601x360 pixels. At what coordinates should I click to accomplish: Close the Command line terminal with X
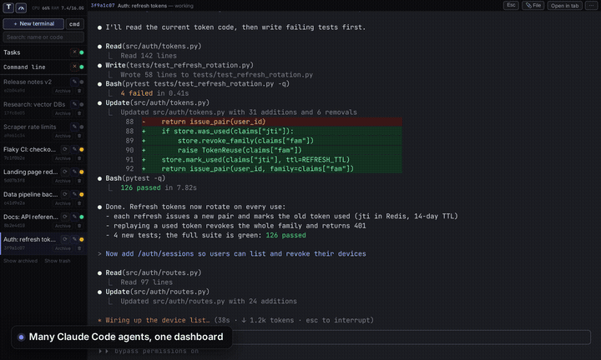pyautogui.click(x=74, y=67)
